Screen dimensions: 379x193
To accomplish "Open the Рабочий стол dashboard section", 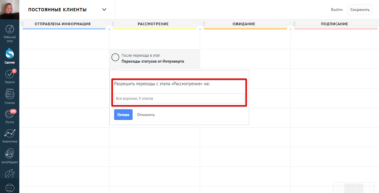I will (10, 34).
